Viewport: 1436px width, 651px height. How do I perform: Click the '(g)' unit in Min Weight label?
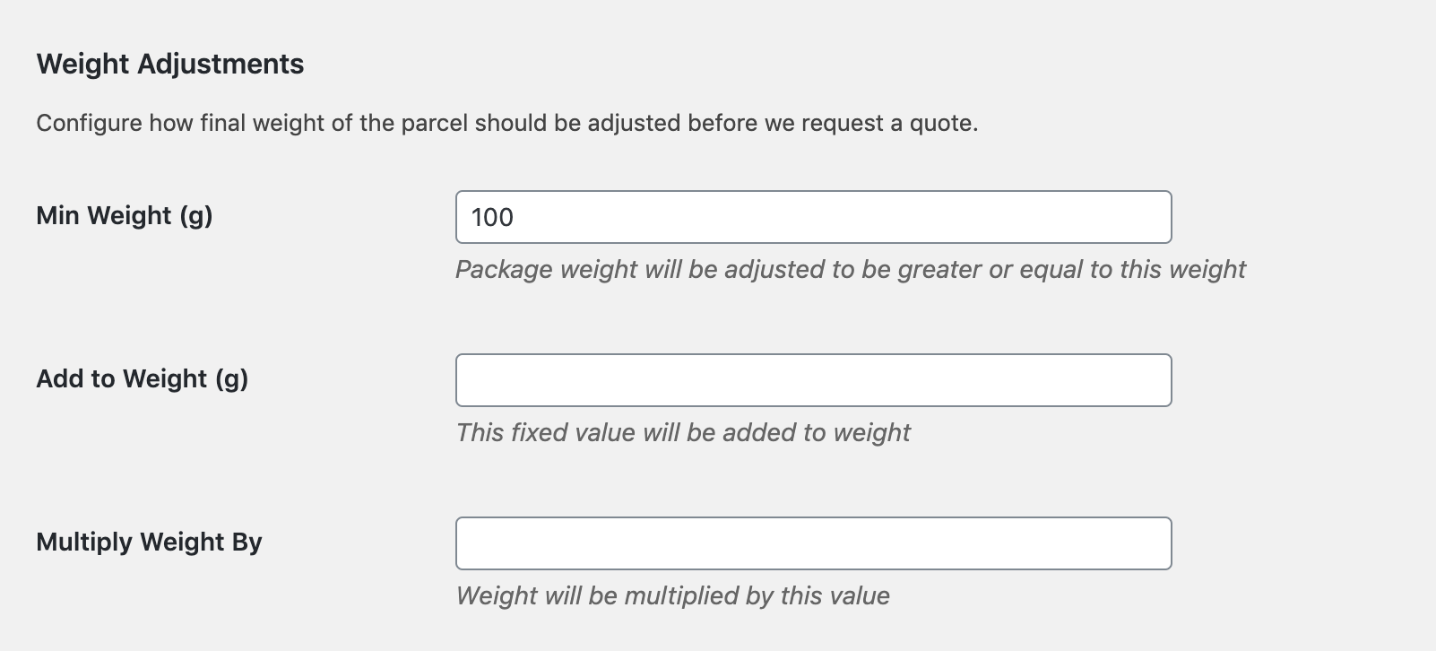pos(195,216)
